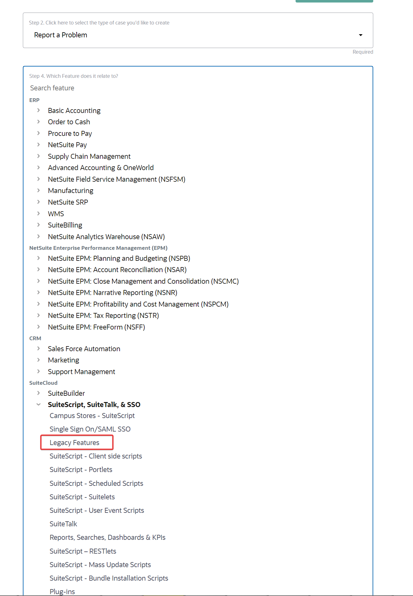413x596 pixels.
Task: Select Support Management category label
Action: pos(81,372)
